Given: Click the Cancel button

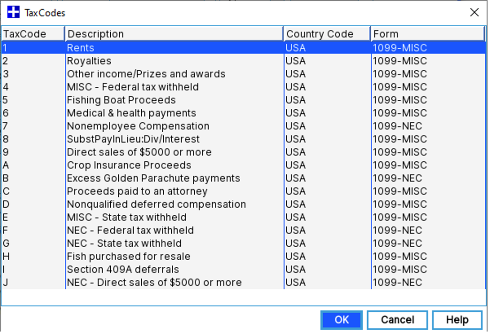Looking at the screenshot, I should (397, 319).
